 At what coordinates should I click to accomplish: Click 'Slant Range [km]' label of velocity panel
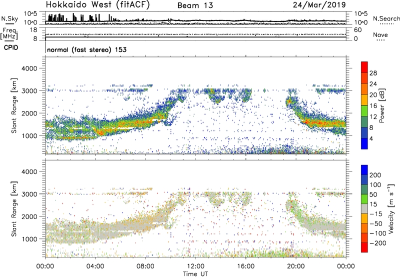pyautogui.click(x=14, y=209)
